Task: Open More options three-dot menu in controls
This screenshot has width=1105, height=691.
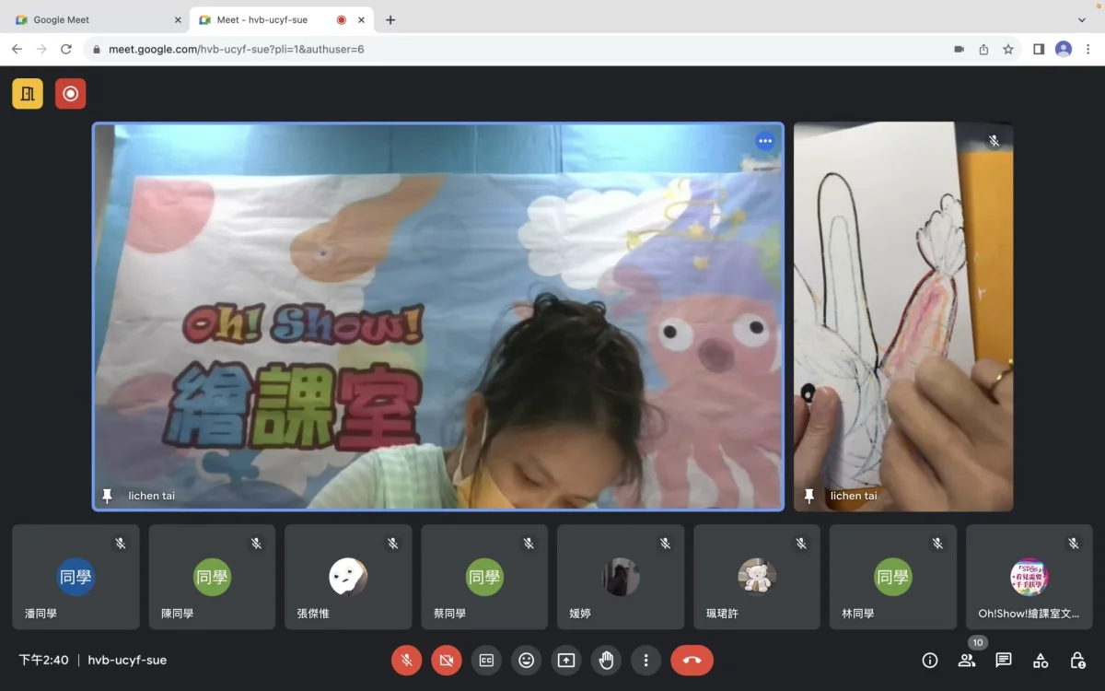Action: 646,660
